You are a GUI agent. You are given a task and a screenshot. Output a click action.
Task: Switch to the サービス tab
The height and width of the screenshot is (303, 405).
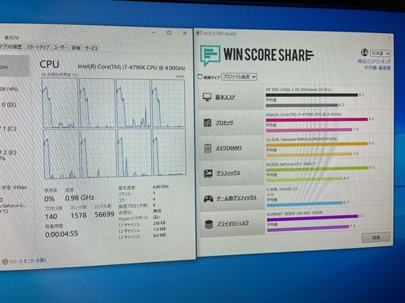92,48
